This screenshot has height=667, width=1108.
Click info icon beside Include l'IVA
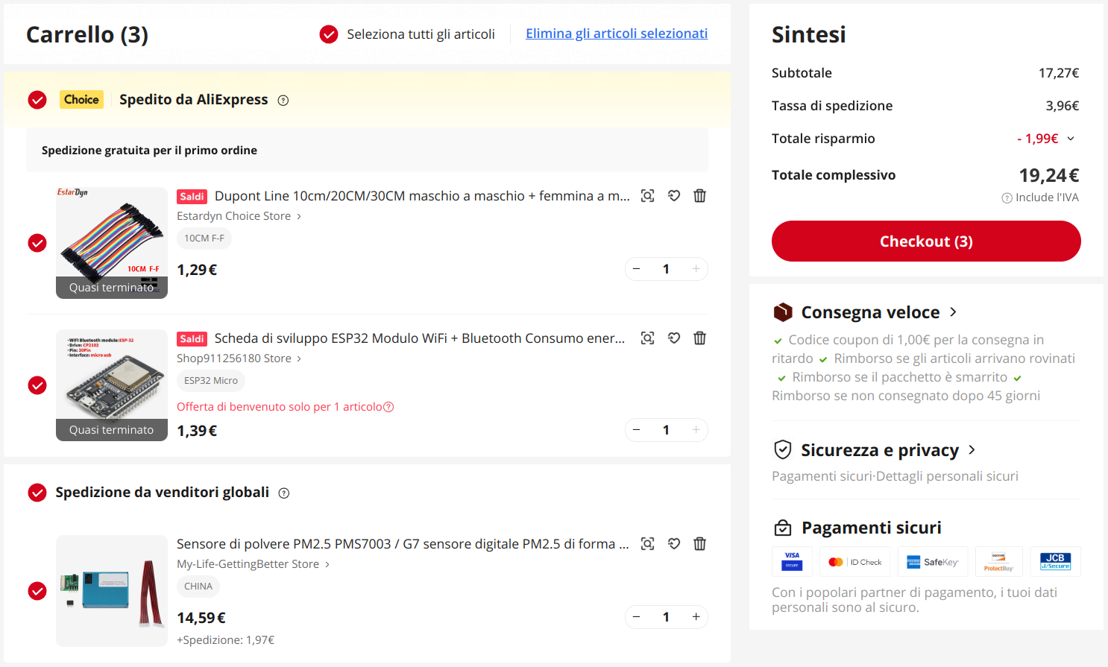point(1007,198)
